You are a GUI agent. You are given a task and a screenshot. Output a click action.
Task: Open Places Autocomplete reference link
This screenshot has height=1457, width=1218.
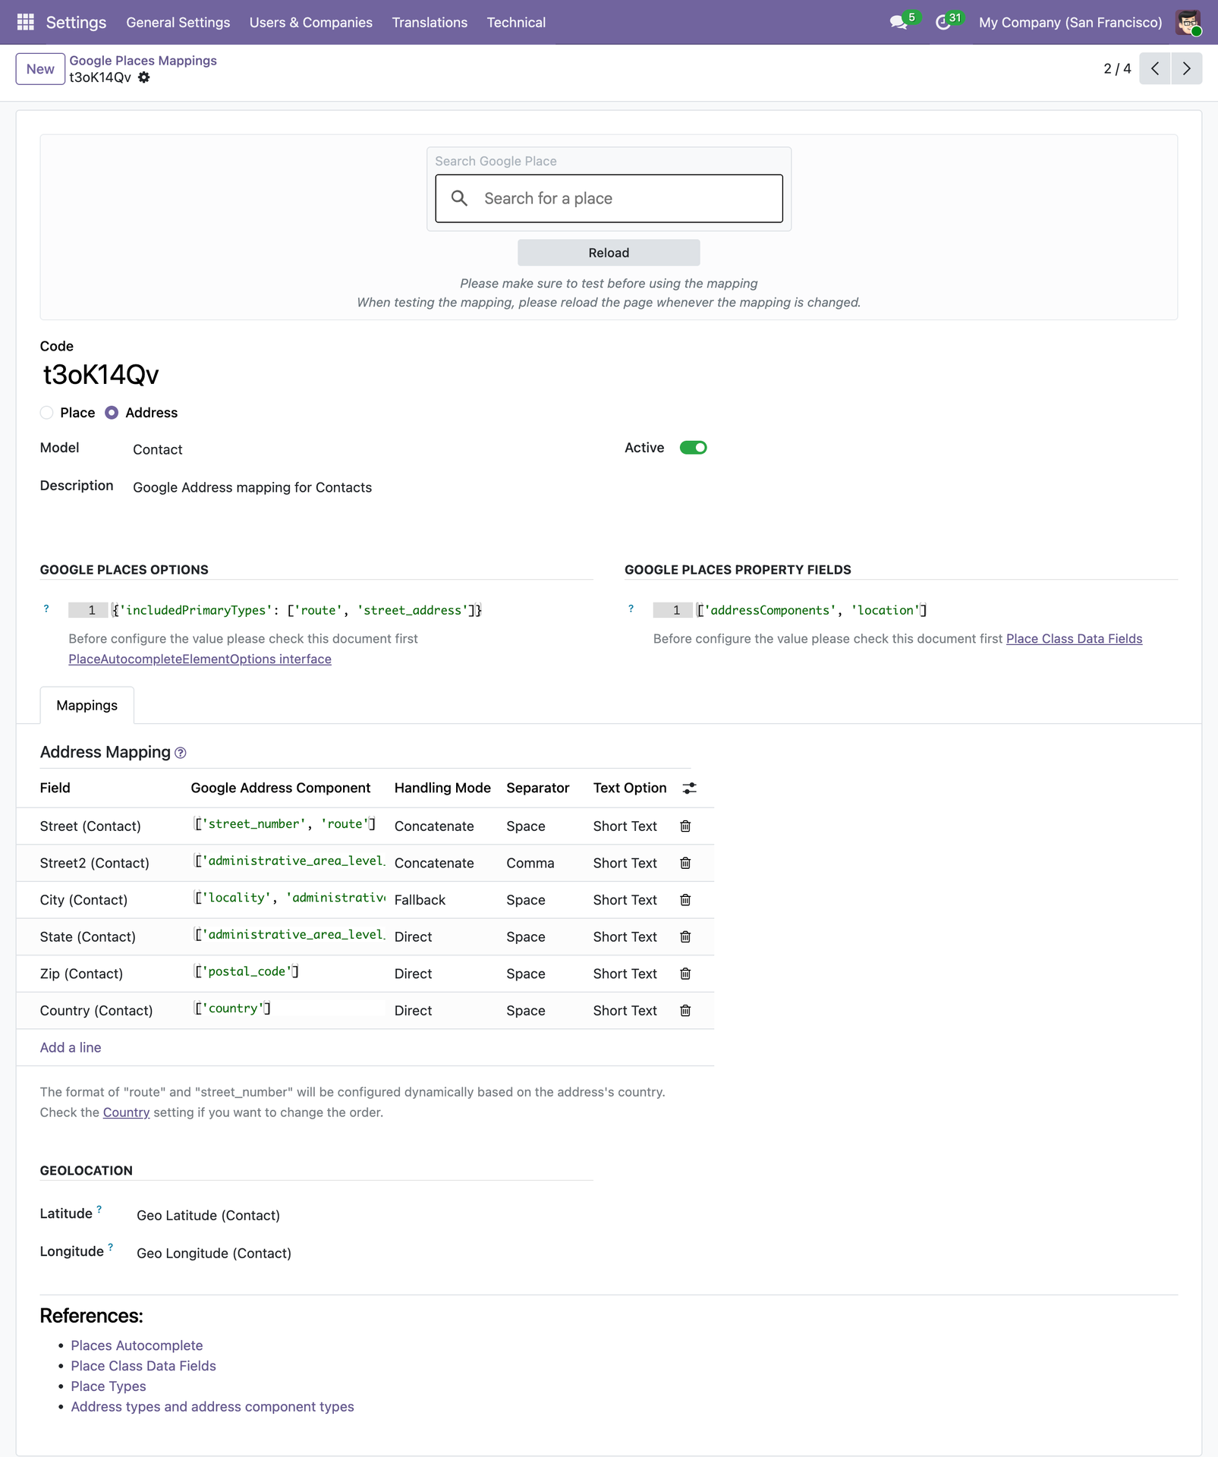click(137, 1345)
